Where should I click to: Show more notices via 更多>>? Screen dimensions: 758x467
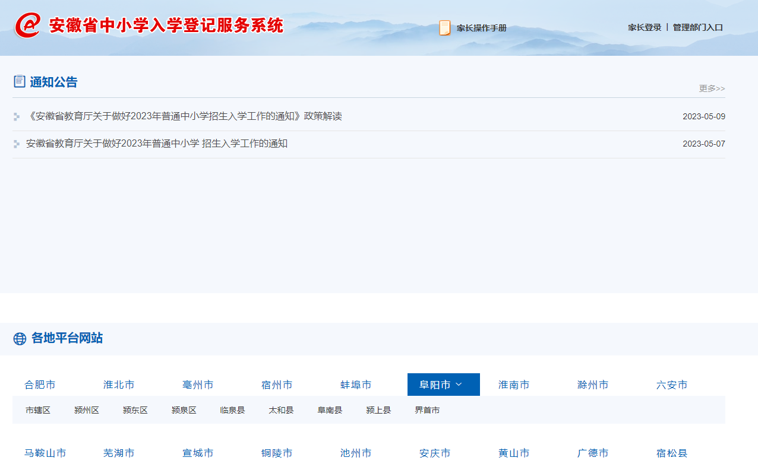[712, 88]
